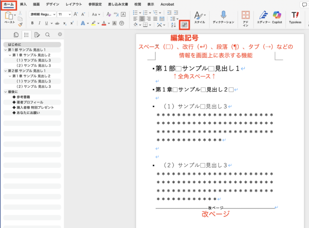Launch Copilot from the ribbon

[277, 17]
